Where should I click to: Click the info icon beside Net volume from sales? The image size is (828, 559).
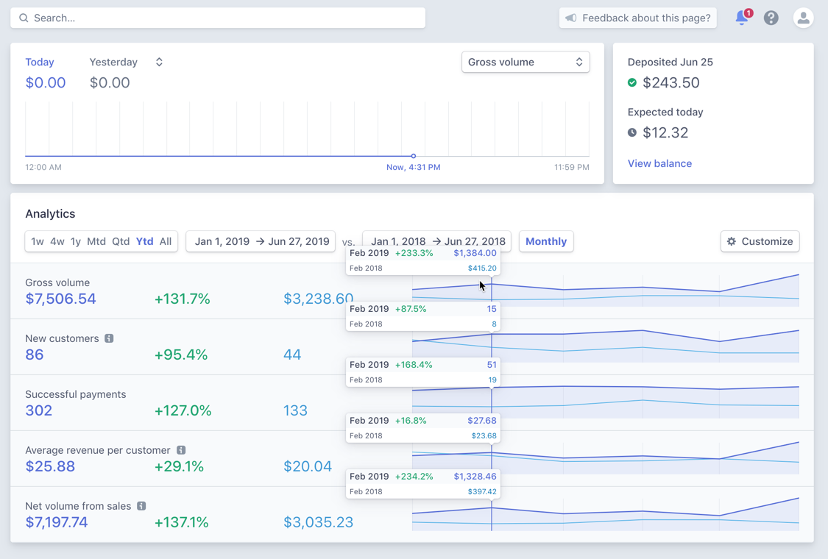tap(141, 506)
